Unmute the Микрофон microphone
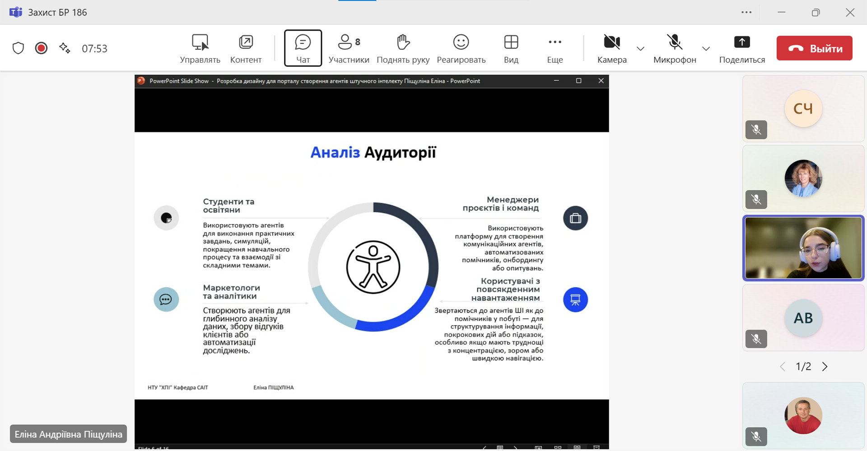Image resolution: width=867 pixels, height=451 pixels. [674, 43]
